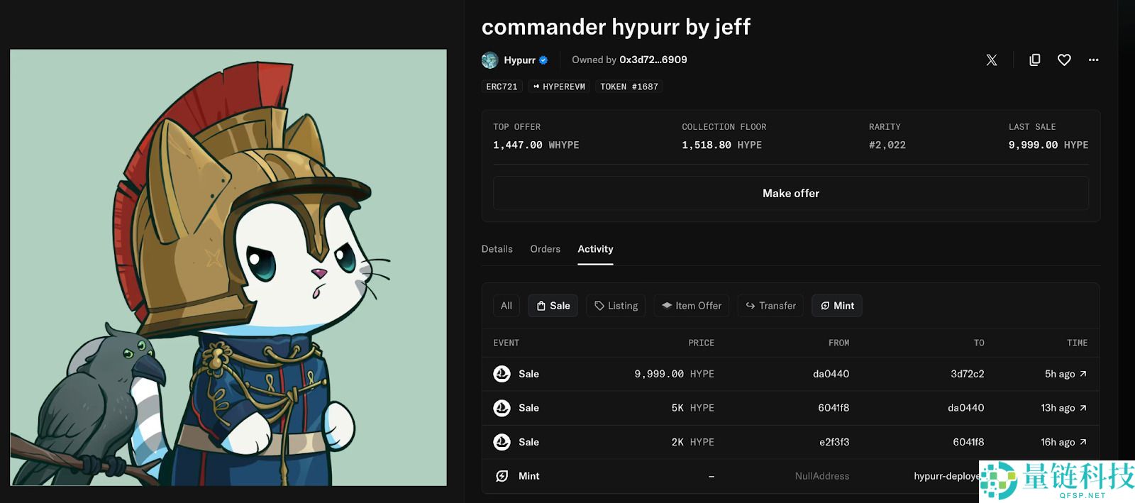Click the commander hypurr NFT artwork
Viewport: 1135px width, 503px height.
(228, 267)
